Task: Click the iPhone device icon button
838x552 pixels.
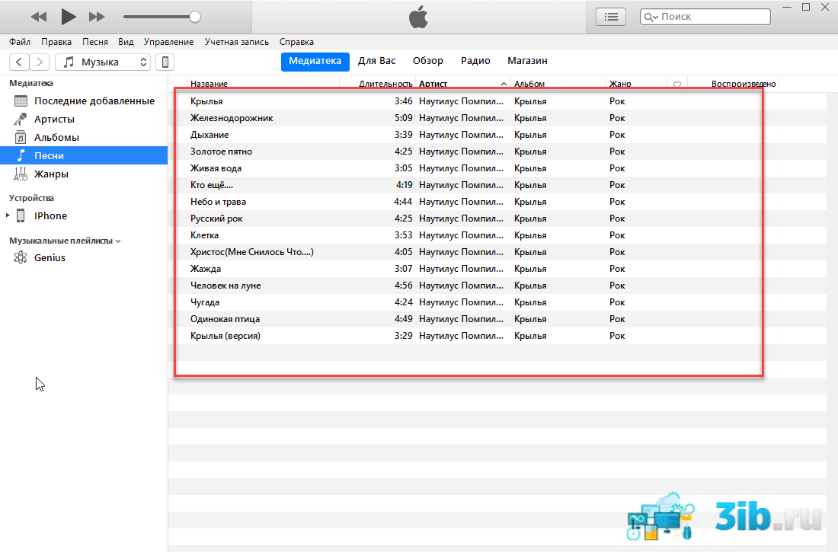Action: tap(165, 62)
